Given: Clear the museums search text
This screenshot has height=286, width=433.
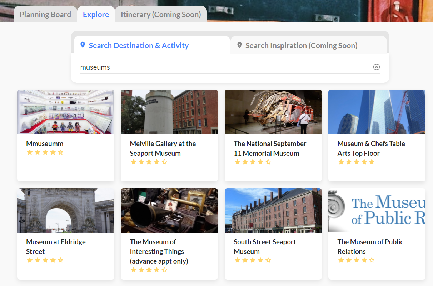Looking at the screenshot, I should click(376, 67).
